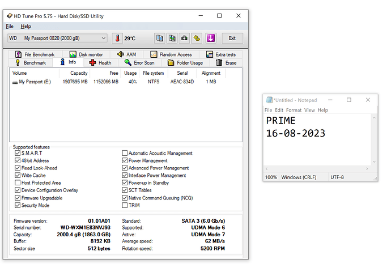
Task: Toggle the SCT Tables checkbox
Action: click(x=125, y=190)
